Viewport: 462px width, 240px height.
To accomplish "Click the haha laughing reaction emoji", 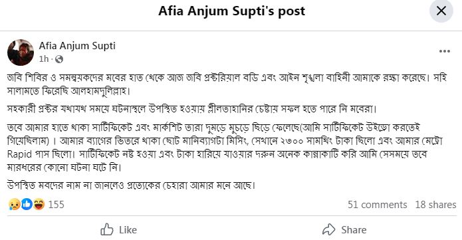I will 39,204.
